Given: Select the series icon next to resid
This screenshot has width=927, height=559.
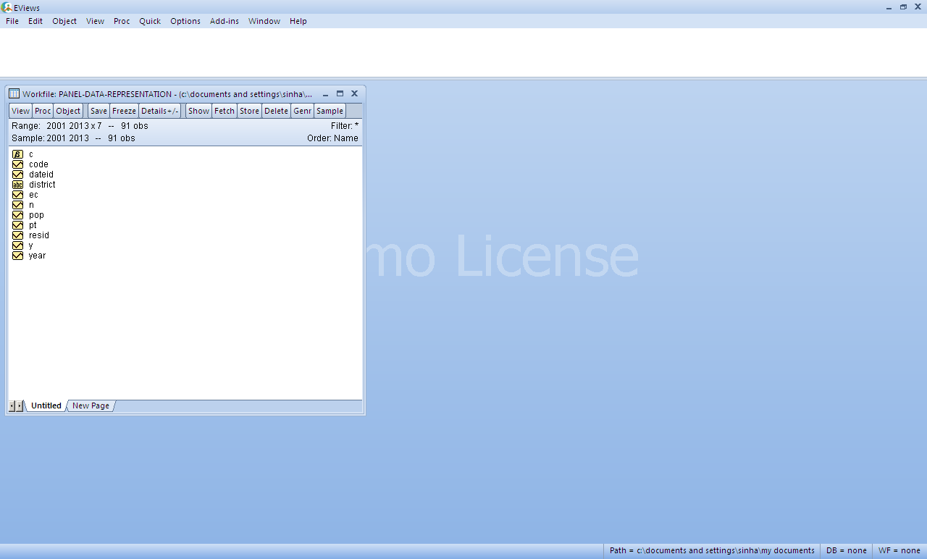Looking at the screenshot, I should (x=18, y=235).
